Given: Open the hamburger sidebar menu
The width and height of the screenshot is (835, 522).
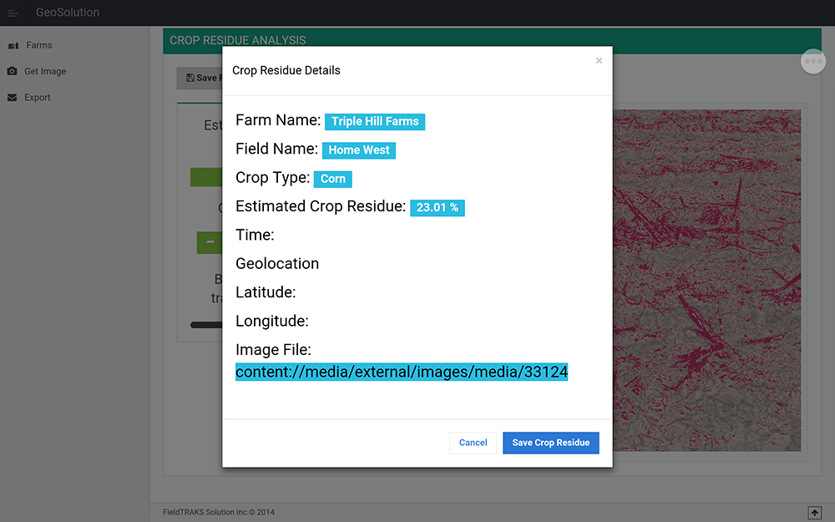Looking at the screenshot, I should coord(13,13).
